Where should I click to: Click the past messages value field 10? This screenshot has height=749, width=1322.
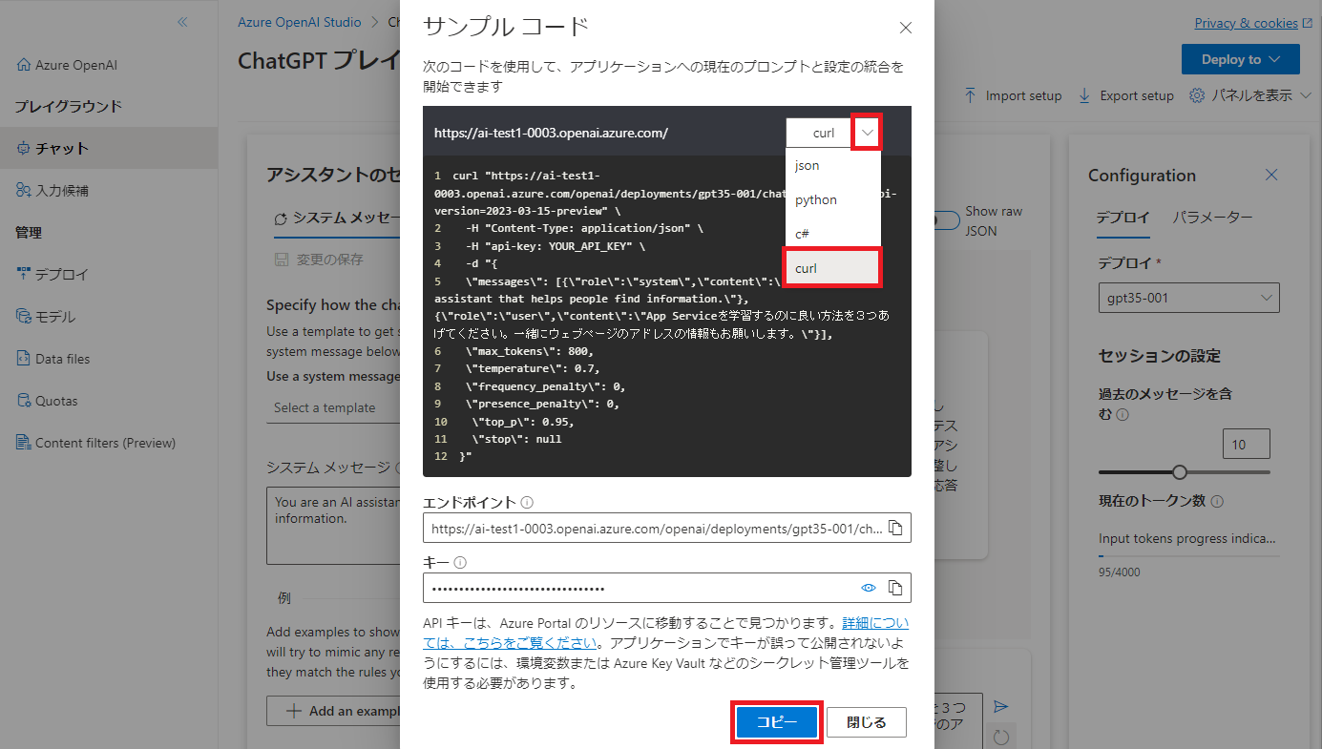click(x=1246, y=445)
